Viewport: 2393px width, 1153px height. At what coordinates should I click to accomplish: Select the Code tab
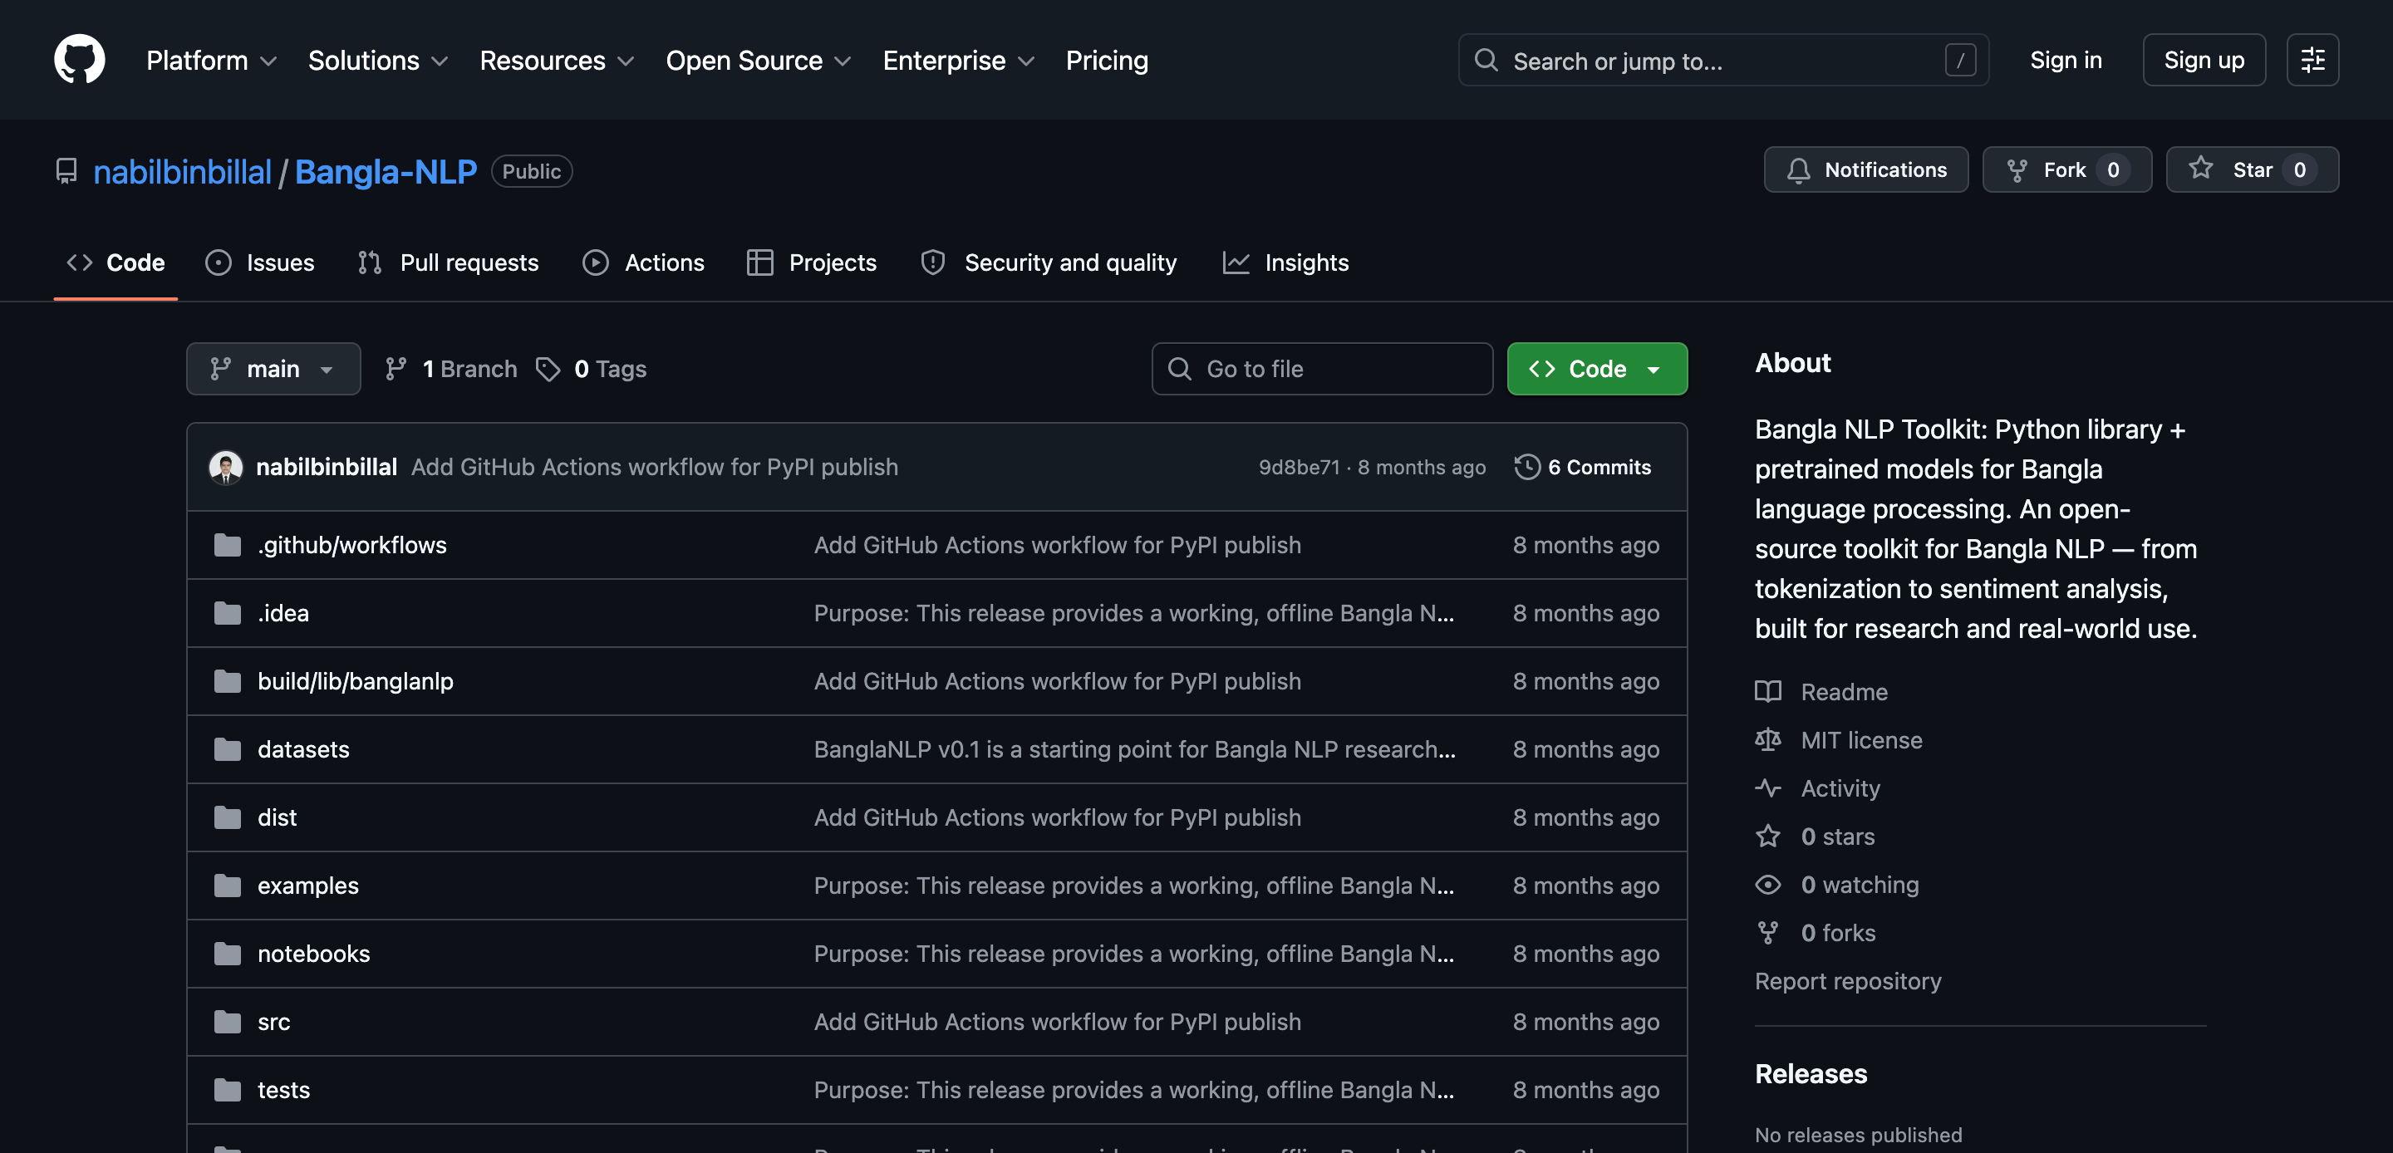(116, 263)
